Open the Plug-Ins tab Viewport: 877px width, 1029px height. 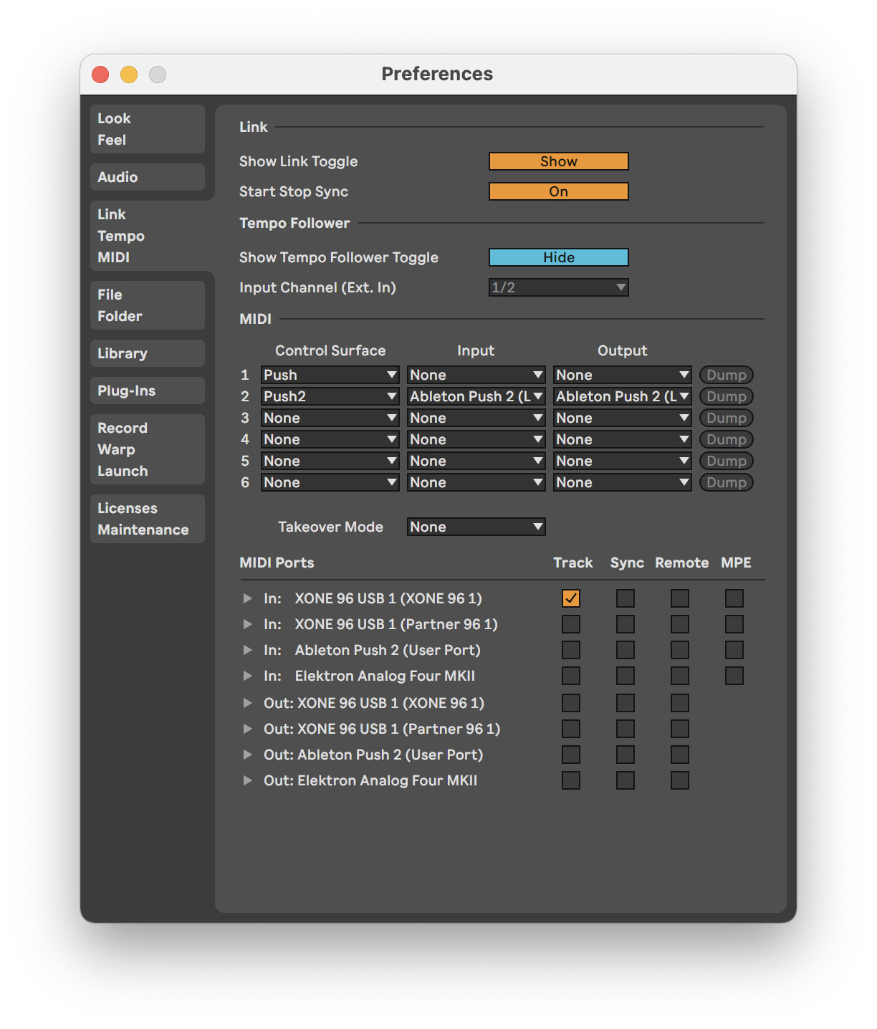(148, 391)
